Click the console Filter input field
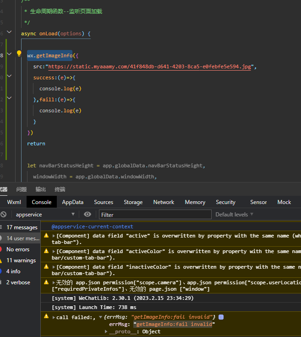301x337 pixels. coord(155,214)
